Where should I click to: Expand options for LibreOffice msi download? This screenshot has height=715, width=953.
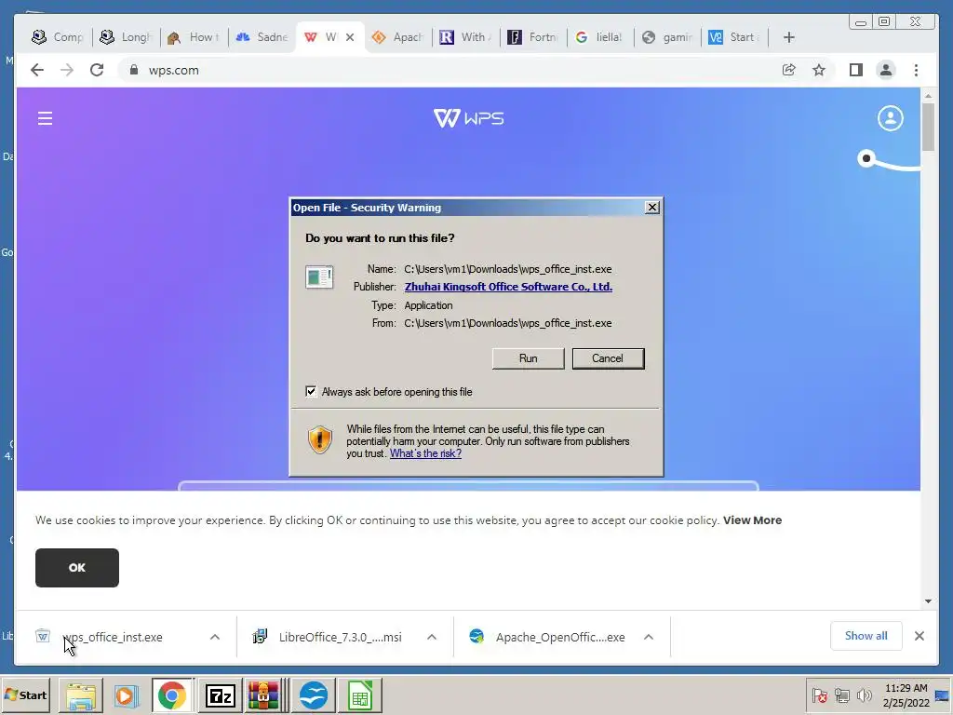point(432,637)
